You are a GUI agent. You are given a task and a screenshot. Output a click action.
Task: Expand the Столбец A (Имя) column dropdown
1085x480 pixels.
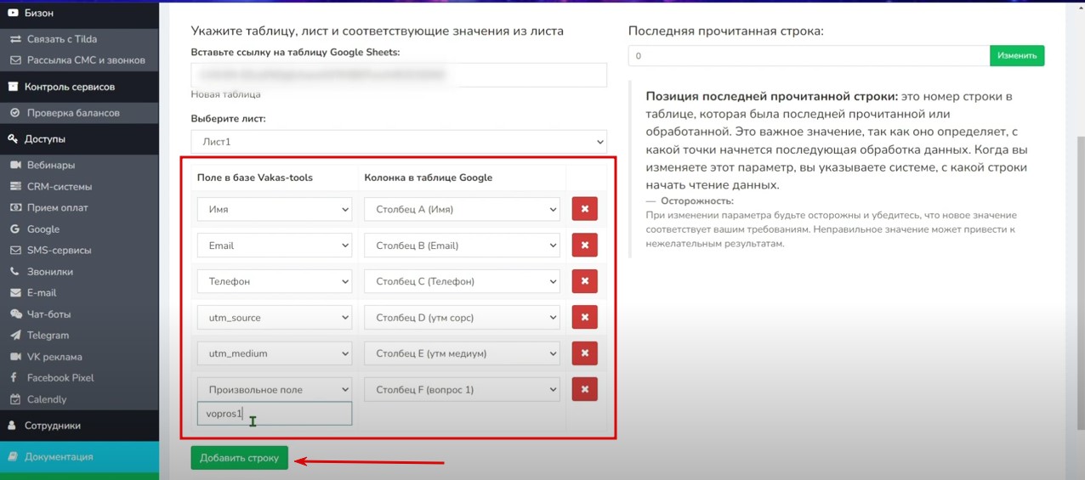click(x=462, y=209)
